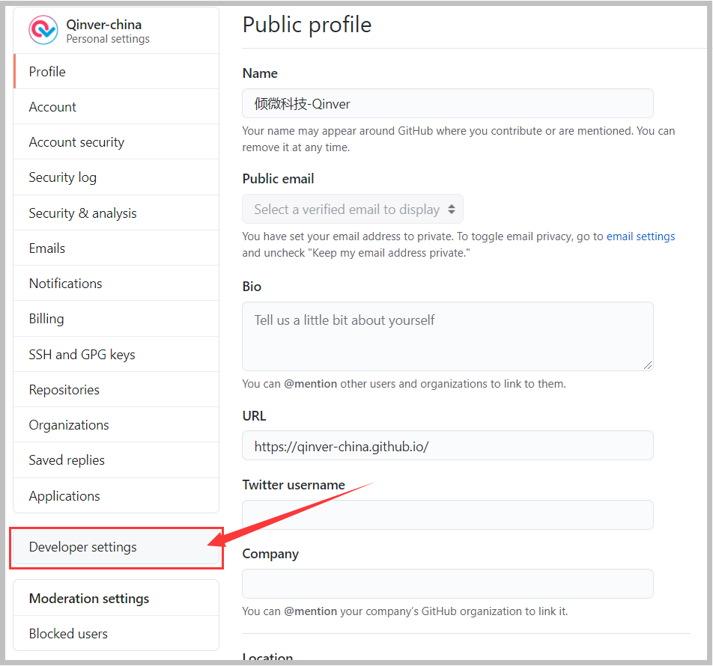Click the Company input field
Image resolution: width=713 pixels, height=666 pixels.
coord(447,584)
